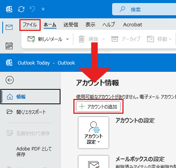Click the アカウントの追加 button

tap(98, 107)
